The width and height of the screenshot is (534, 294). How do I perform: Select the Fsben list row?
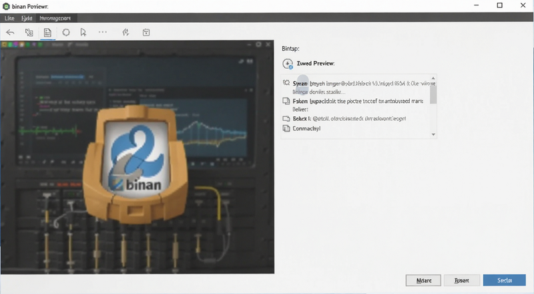coord(356,105)
